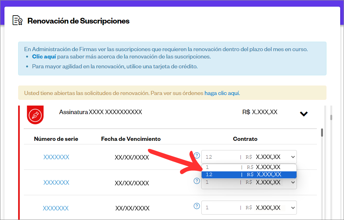Select the highlighted 12 month option
Screen dimensions: 344x220
click(249, 175)
